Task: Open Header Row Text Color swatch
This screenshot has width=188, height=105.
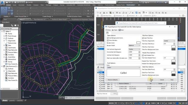Action: (x=174, y=61)
